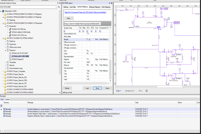Click the Cla column filter icon
Viewport: 201px width, 134px height.
(80, 31)
